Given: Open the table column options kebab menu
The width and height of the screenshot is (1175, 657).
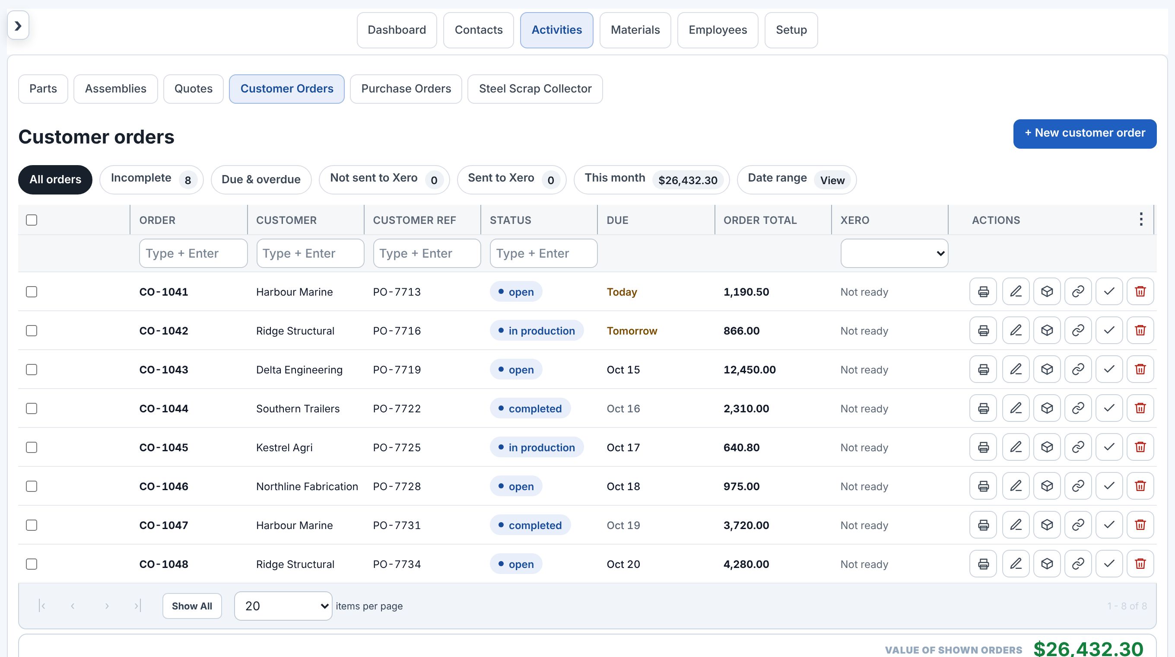Looking at the screenshot, I should click(1141, 220).
